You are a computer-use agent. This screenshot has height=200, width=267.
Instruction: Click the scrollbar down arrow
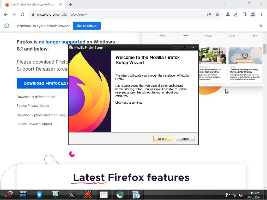(265, 187)
